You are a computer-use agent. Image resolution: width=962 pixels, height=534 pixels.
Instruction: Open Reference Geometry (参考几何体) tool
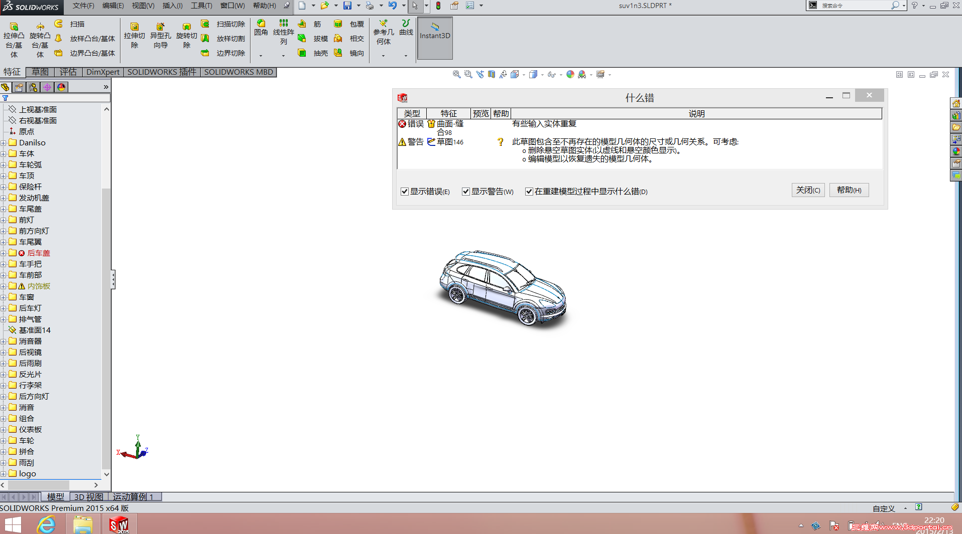tap(384, 32)
